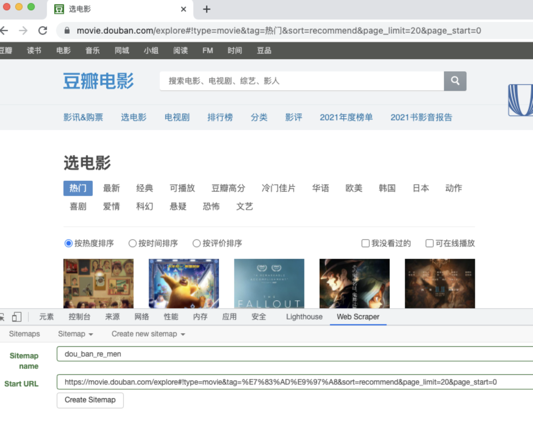The image size is (533, 442).
Task: Check the 我没看过的 checkbox
Action: 366,243
